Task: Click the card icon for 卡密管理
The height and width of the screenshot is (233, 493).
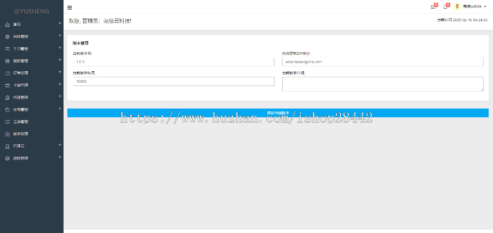Action: [x=8, y=86]
